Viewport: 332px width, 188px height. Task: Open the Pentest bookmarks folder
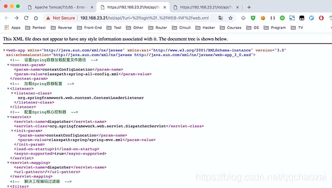click(35, 28)
